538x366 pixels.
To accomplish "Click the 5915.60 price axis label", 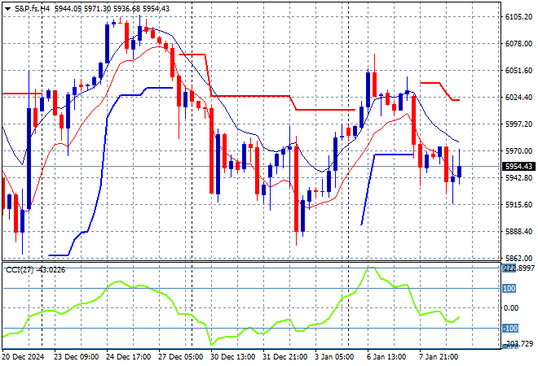I will 518,204.
